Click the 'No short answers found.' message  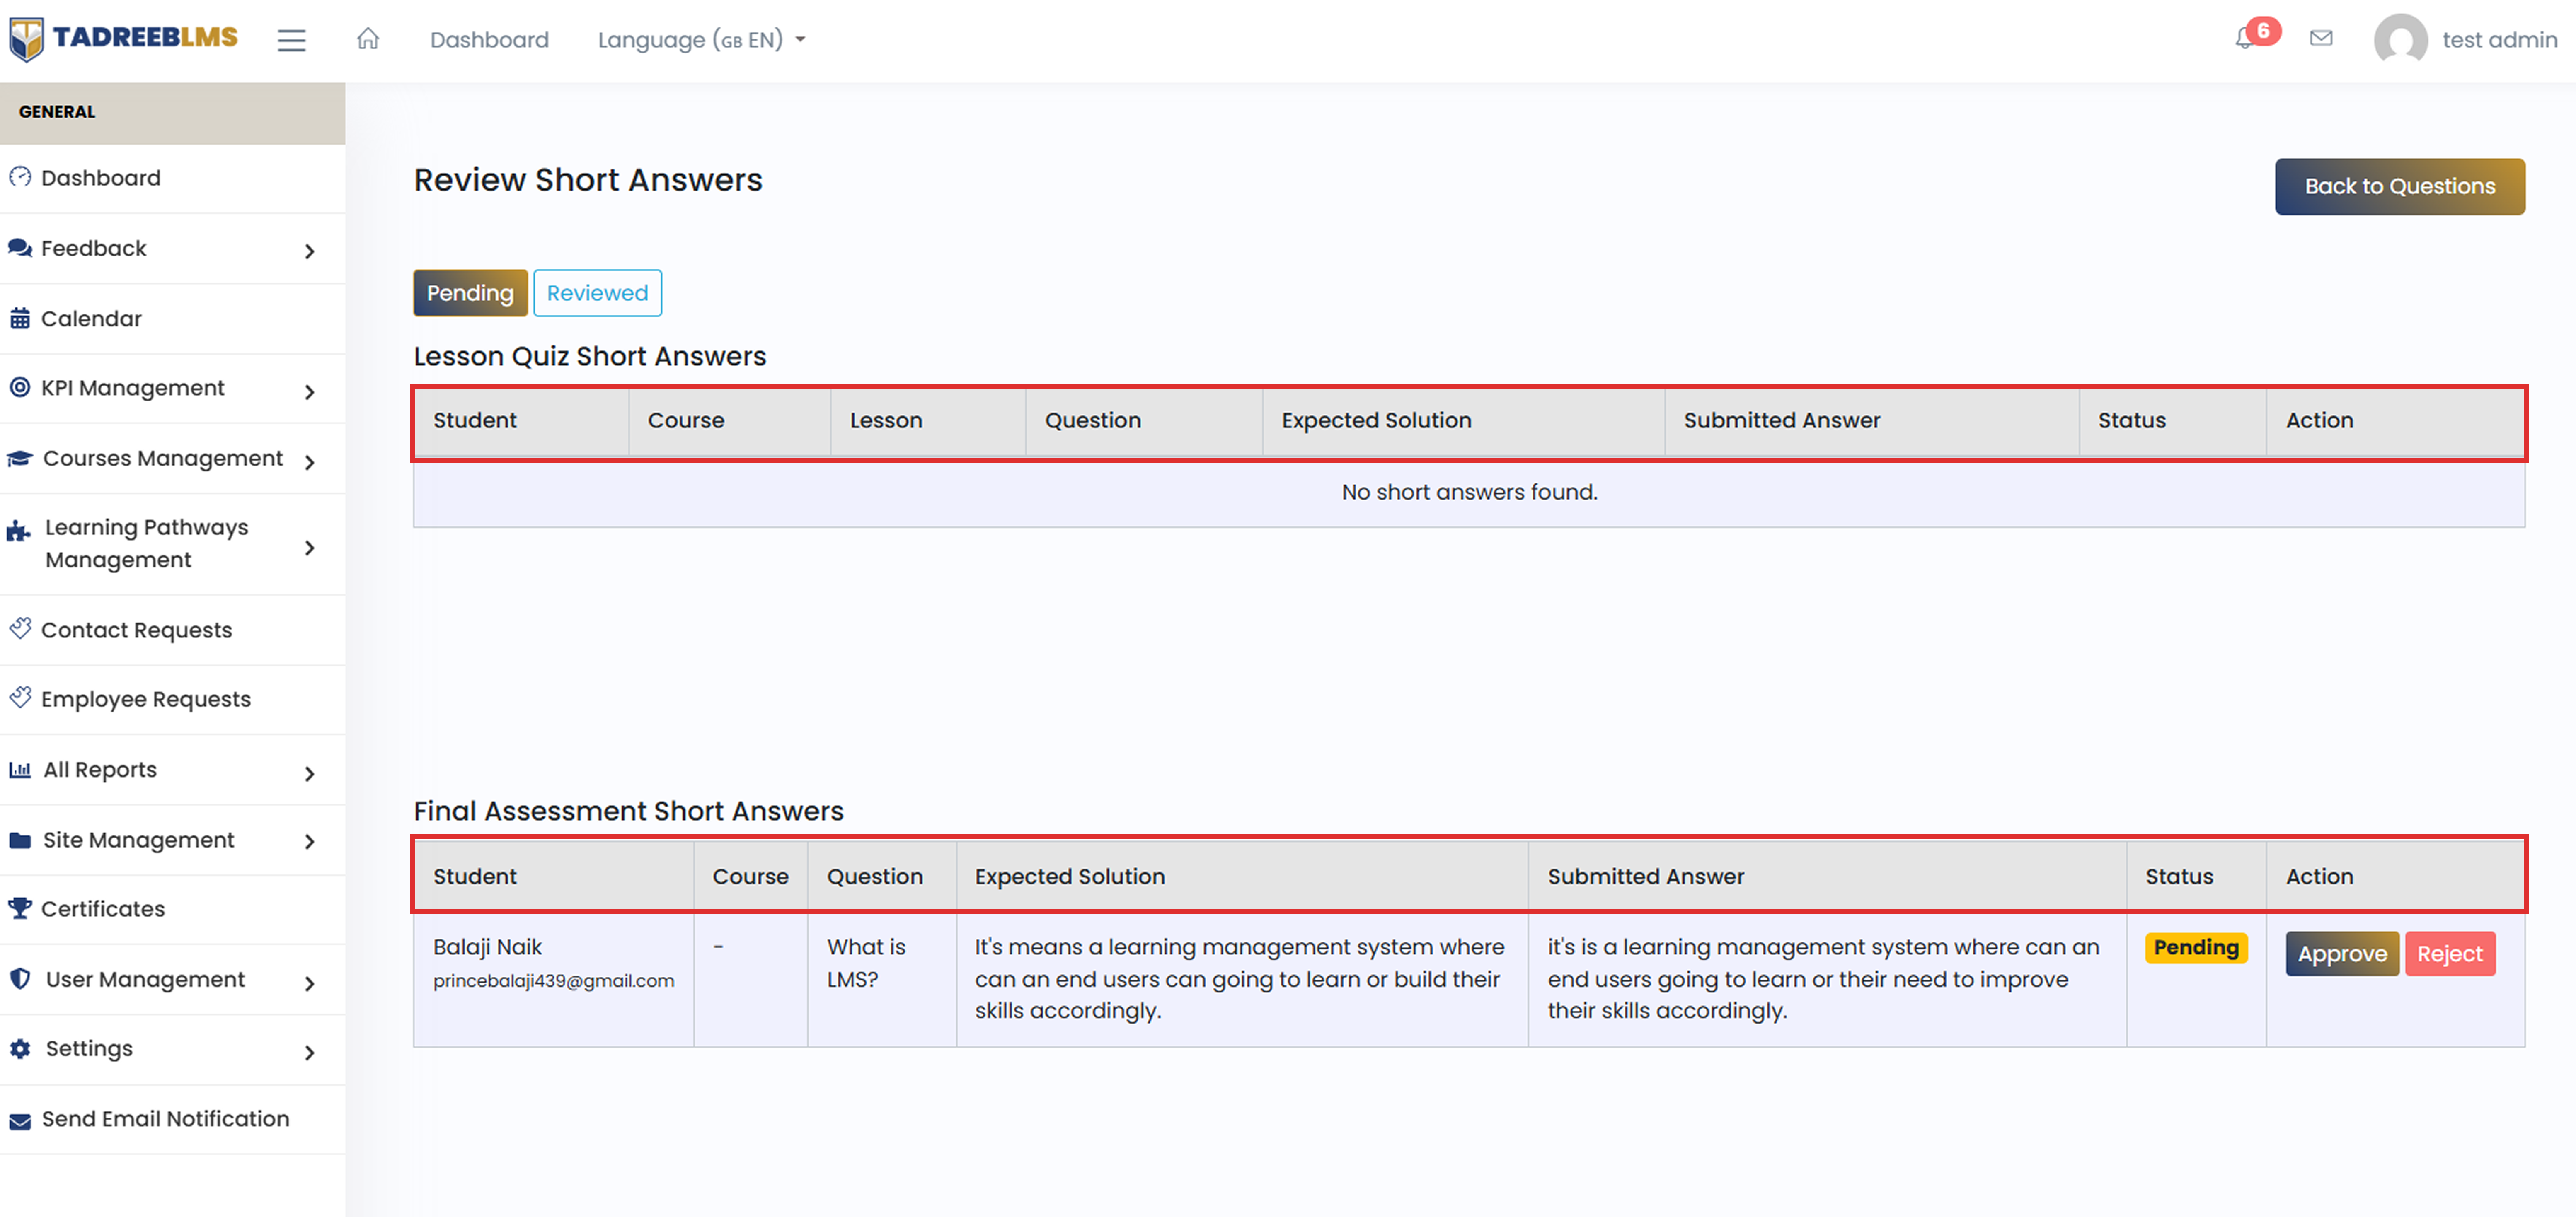click(1469, 492)
